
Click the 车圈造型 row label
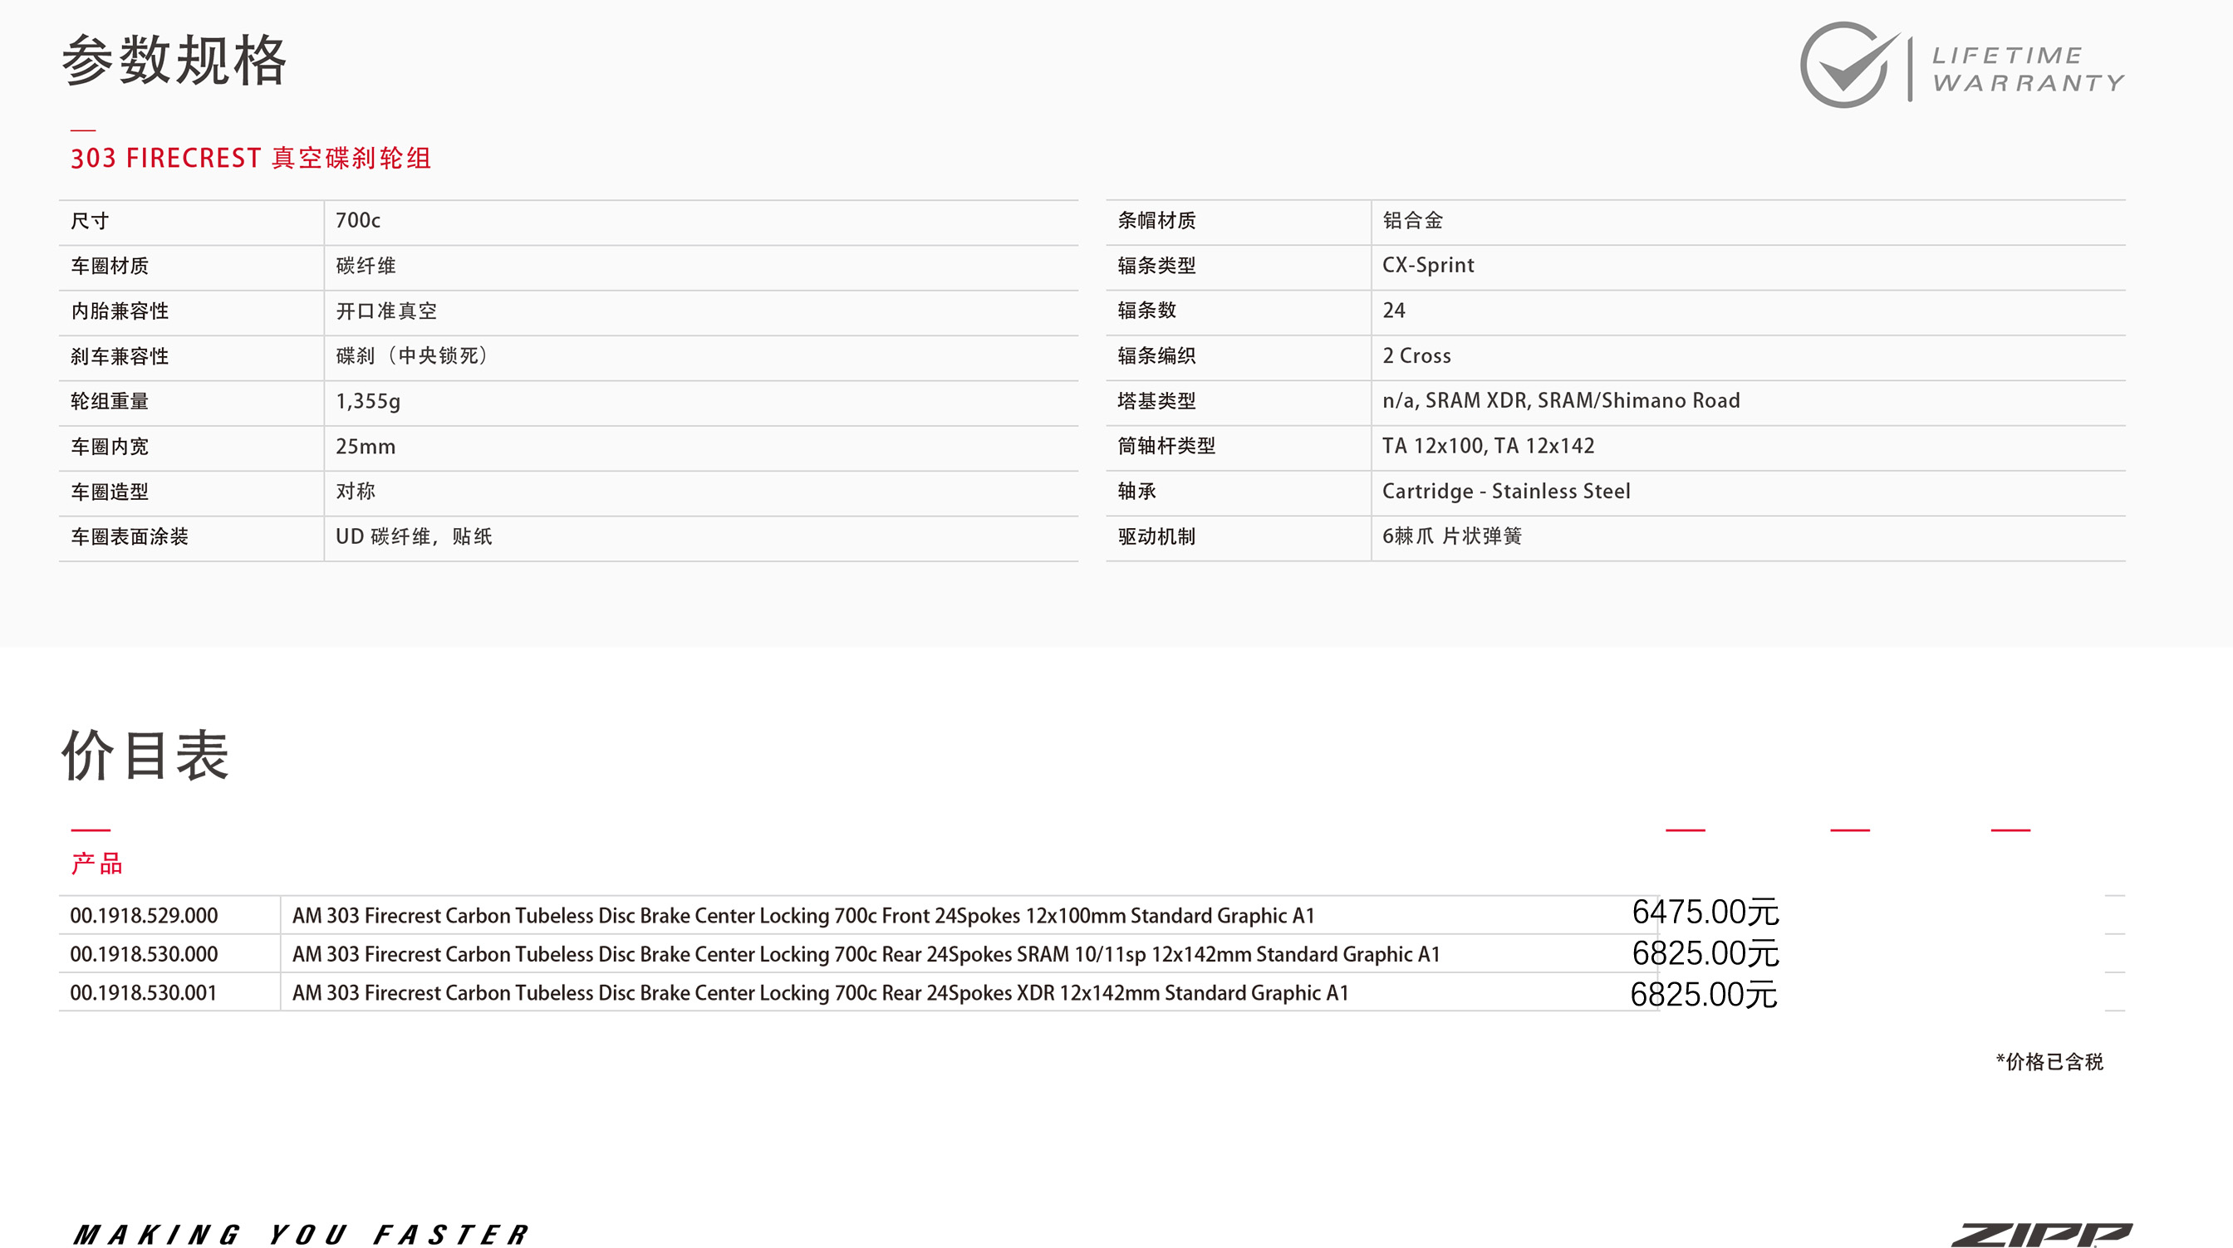click(110, 492)
